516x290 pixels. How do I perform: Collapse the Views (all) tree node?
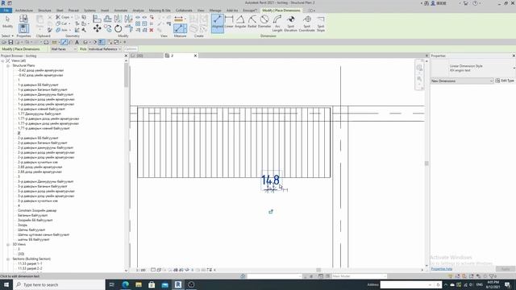(3, 61)
